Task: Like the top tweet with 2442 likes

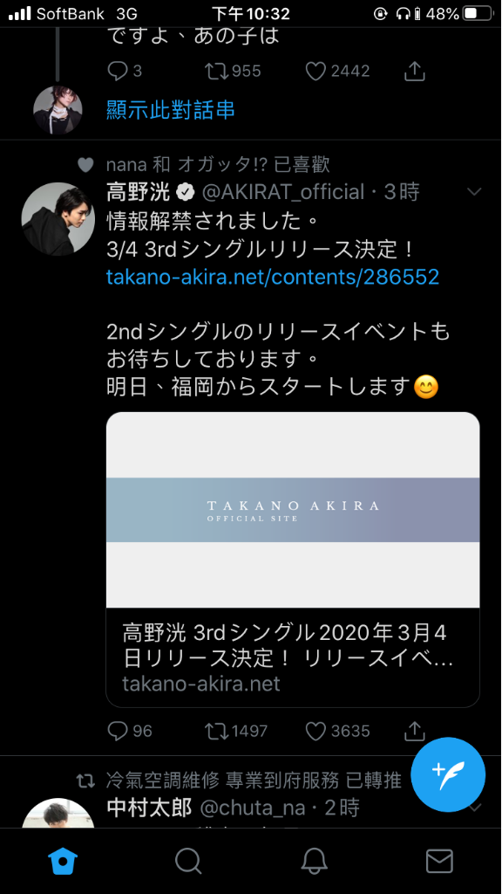Action: [x=337, y=71]
